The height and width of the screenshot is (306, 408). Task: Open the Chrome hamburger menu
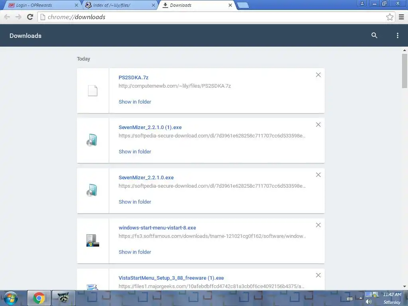pyautogui.click(x=402, y=17)
